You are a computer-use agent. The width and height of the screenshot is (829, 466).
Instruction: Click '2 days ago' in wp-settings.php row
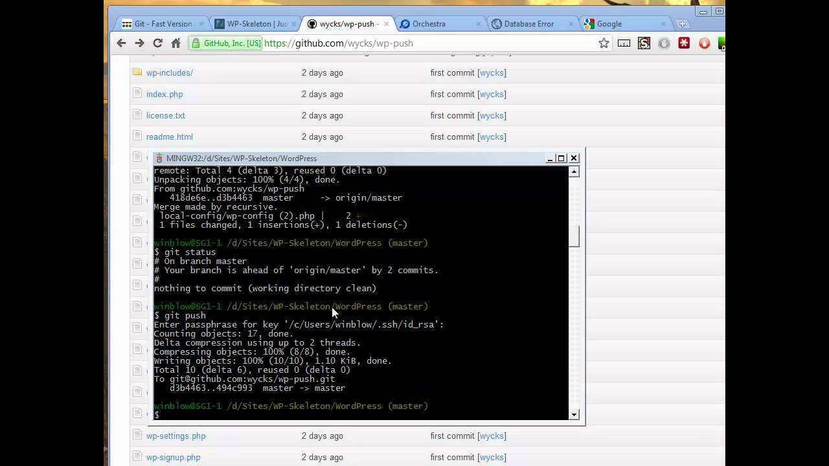click(x=323, y=436)
